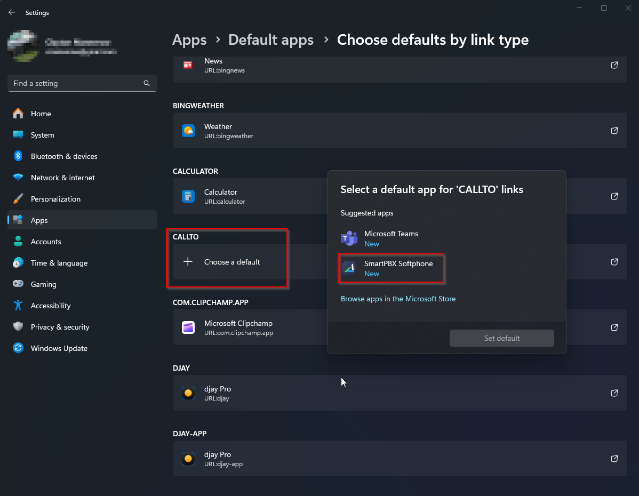The height and width of the screenshot is (496, 639).
Task: Click the user profile picture
Action: point(23,46)
